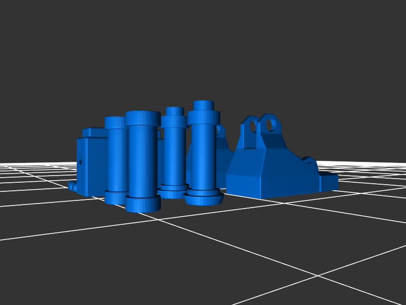
Task: Click the small hole on the left box part
Action: (81, 160)
